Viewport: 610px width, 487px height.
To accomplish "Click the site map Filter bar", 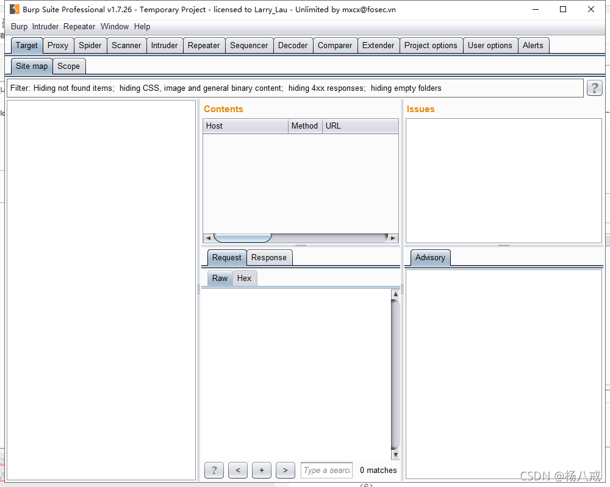I will click(295, 88).
